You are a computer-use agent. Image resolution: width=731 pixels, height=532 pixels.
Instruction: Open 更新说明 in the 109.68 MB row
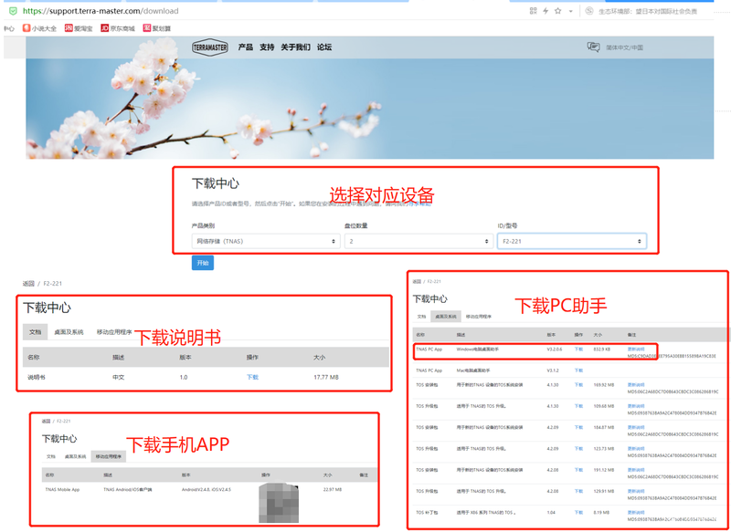coord(636,406)
